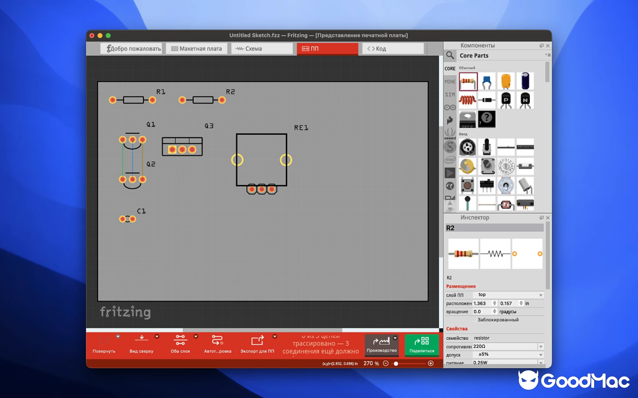
Task: Open the parts search with the magnifier icon
Action: (x=450, y=55)
